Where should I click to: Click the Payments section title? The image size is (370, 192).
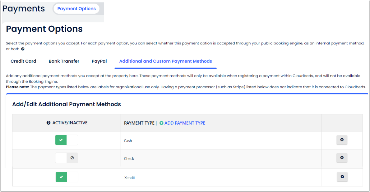click(x=24, y=9)
